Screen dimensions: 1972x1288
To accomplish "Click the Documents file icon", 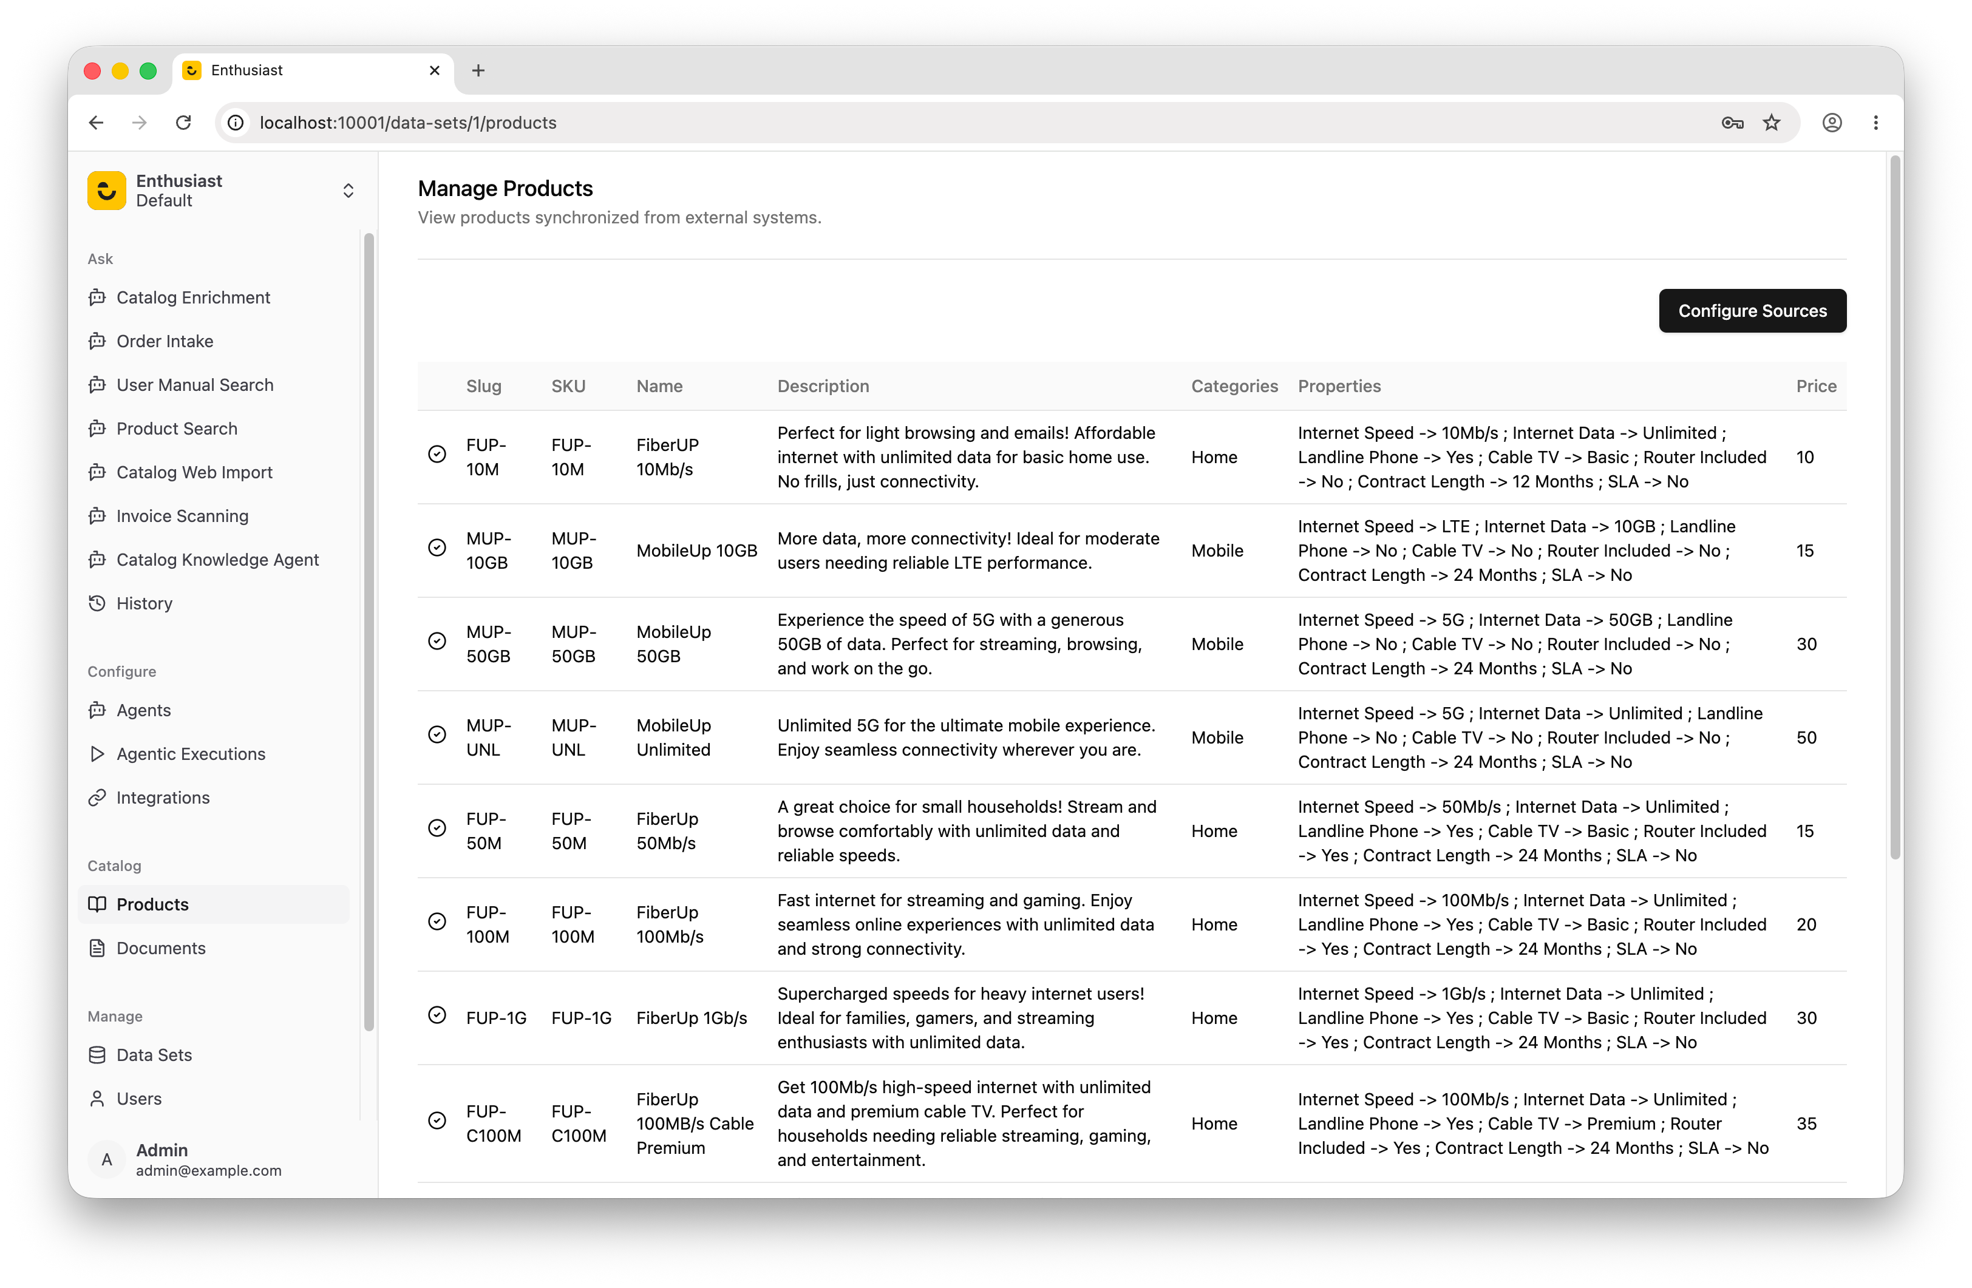I will point(97,949).
